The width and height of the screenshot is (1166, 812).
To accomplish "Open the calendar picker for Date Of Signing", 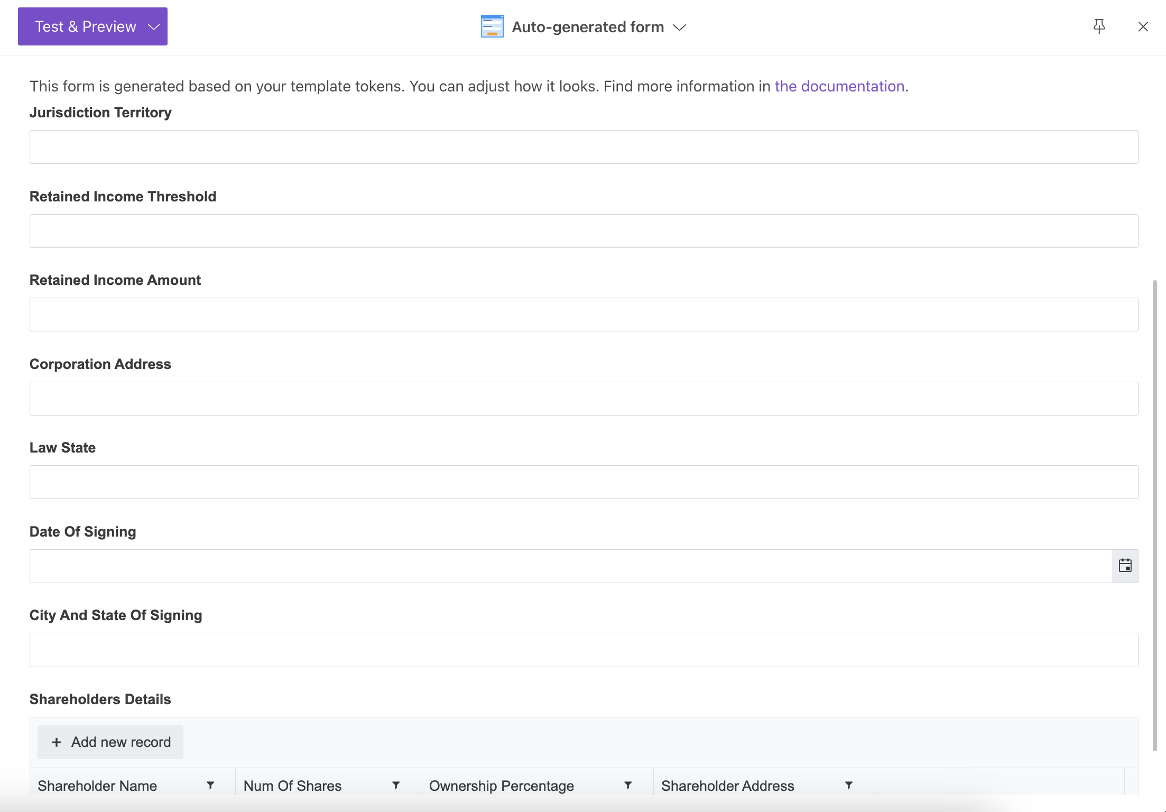I will point(1125,566).
